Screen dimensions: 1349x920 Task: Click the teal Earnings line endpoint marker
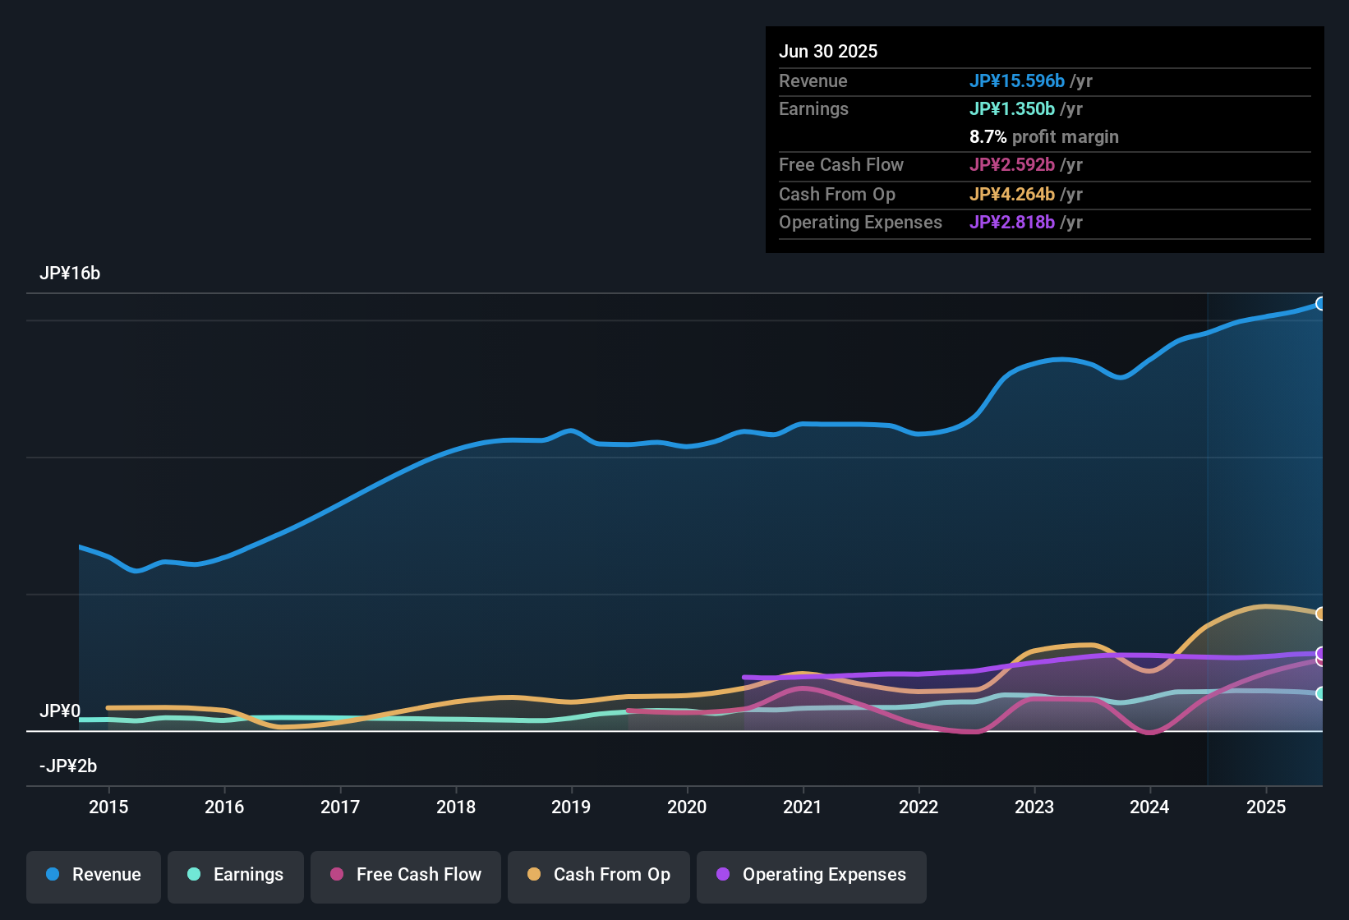point(1320,693)
